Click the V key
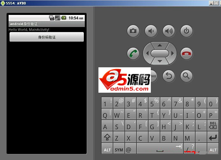 pos(154,137)
